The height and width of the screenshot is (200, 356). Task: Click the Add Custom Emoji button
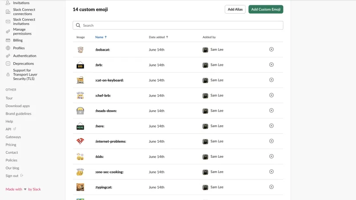click(x=266, y=9)
